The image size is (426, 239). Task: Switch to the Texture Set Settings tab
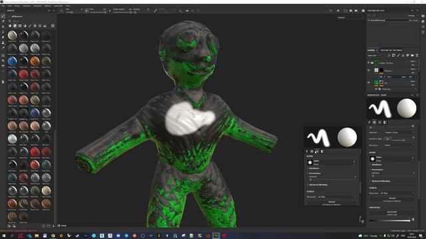(x=391, y=50)
